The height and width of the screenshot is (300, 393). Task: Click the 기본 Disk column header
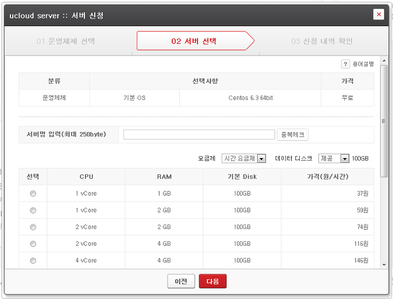[242, 177]
